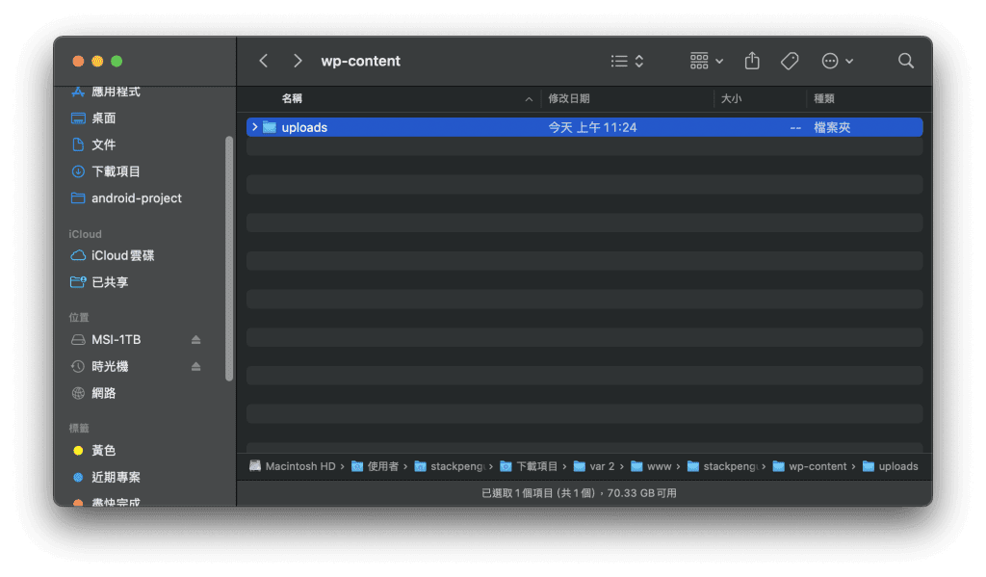The image size is (986, 577).
Task: Select the 下載項目 sidebar item
Action: [116, 171]
